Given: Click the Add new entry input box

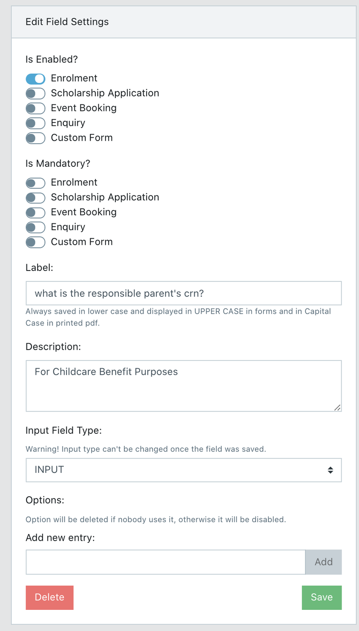Looking at the screenshot, I should (x=166, y=562).
